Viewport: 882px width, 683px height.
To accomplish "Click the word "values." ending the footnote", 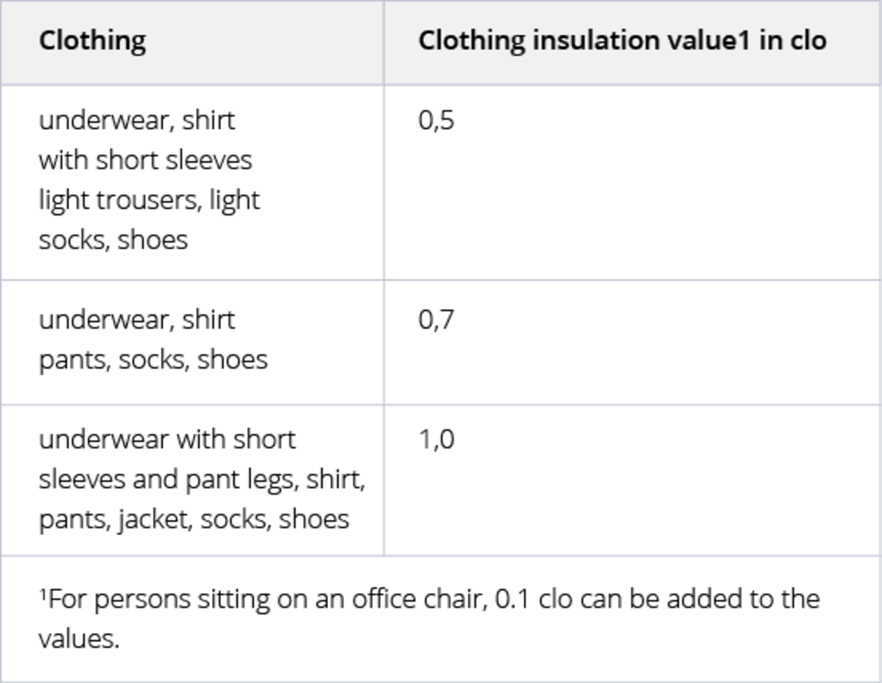I will coord(79,638).
